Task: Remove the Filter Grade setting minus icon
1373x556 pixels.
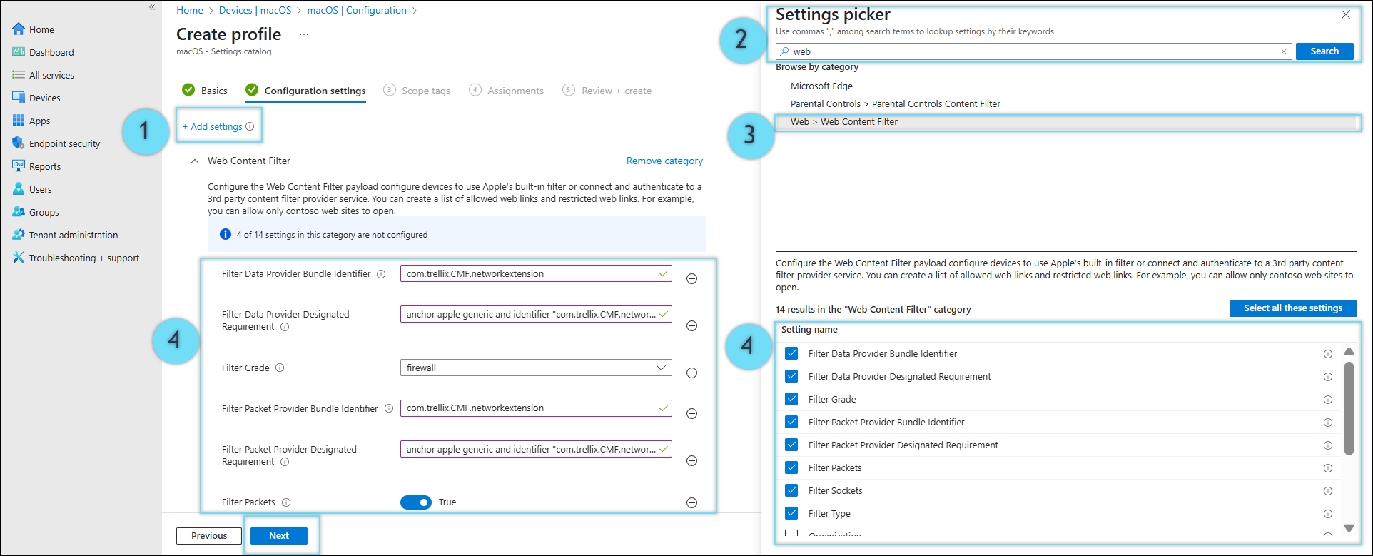Action: tap(691, 373)
